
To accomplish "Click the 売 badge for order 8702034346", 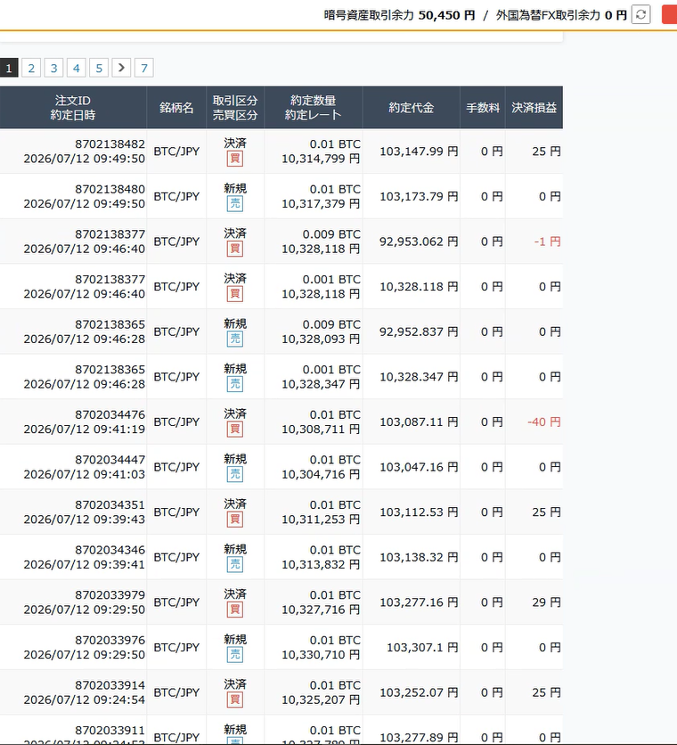I will pyautogui.click(x=235, y=565).
